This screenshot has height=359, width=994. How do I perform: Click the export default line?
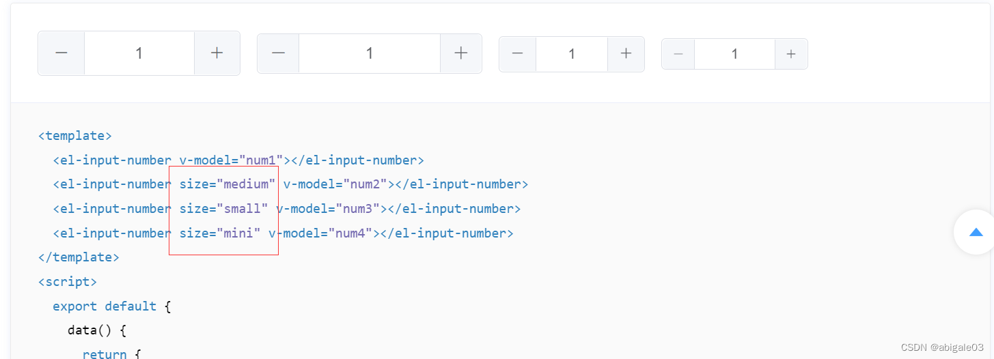[x=111, y=306]
